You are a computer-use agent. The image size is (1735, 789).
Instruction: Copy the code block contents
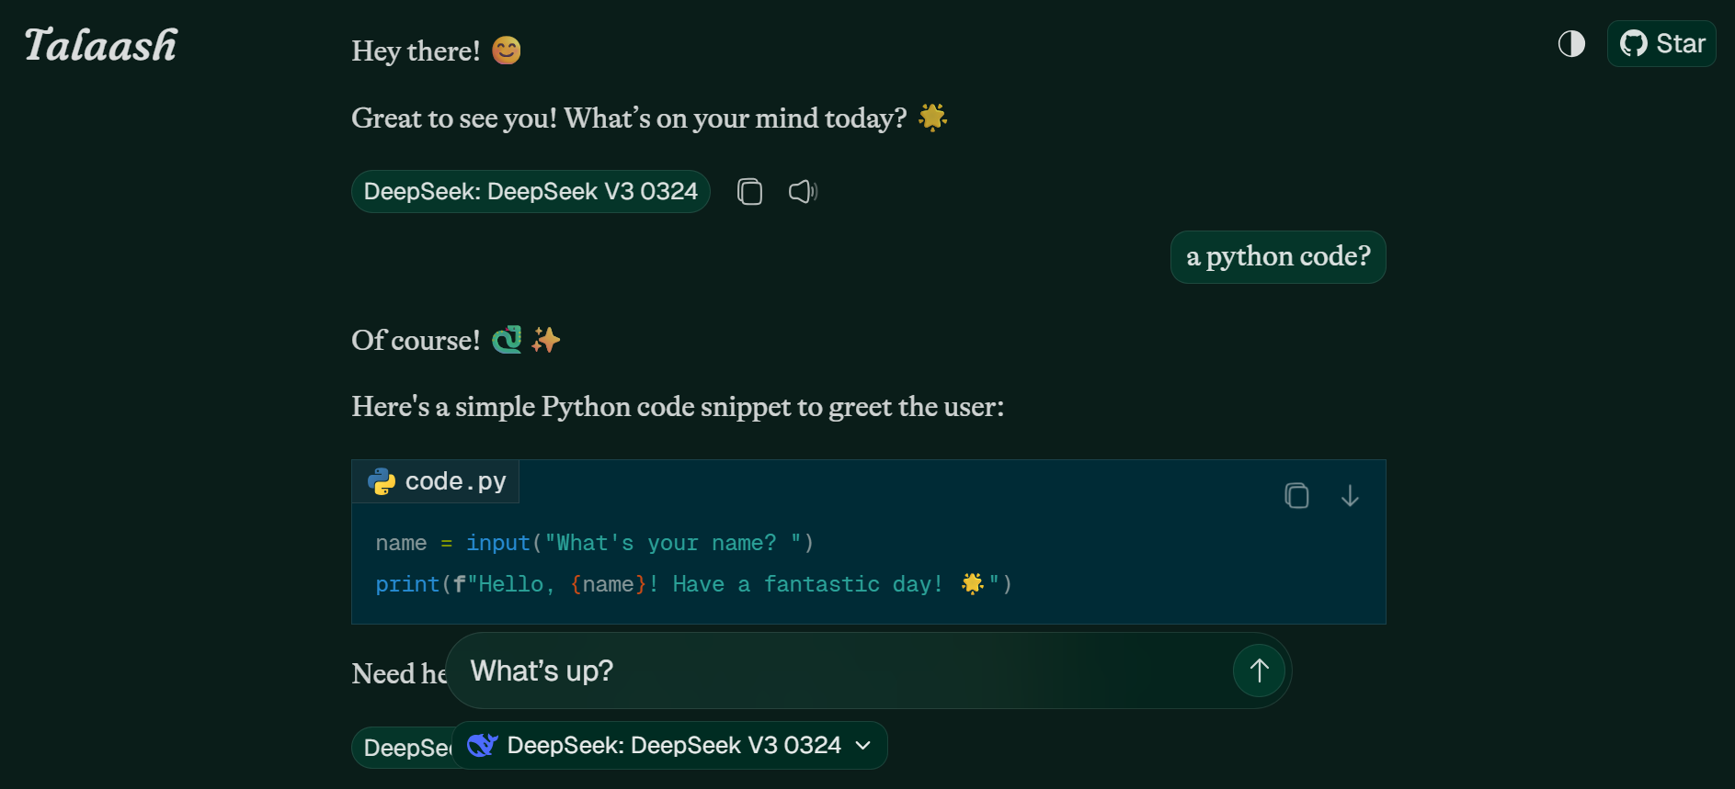coord(1296,496)
